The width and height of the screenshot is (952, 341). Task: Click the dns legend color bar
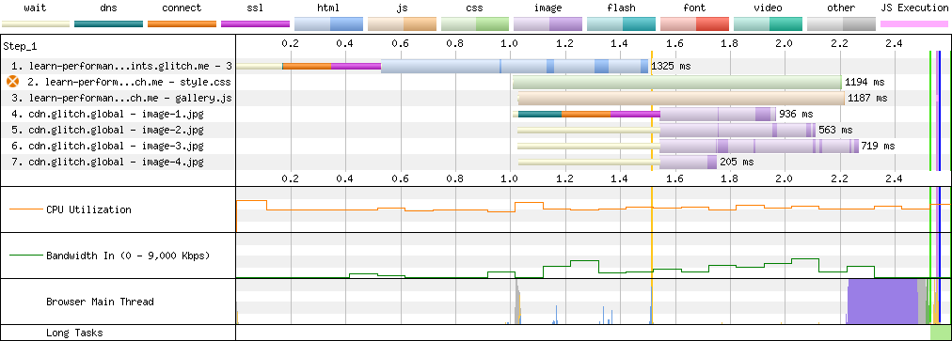pyautogui.click(x=109, y=23)
